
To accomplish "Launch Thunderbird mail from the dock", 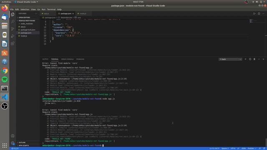I will [x=5, y=17].
